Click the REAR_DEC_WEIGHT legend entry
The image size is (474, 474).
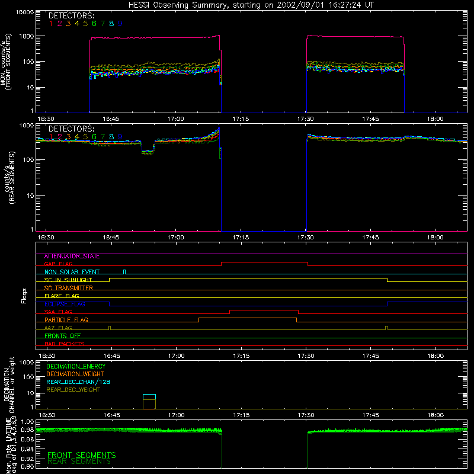[x=73, y=390]
